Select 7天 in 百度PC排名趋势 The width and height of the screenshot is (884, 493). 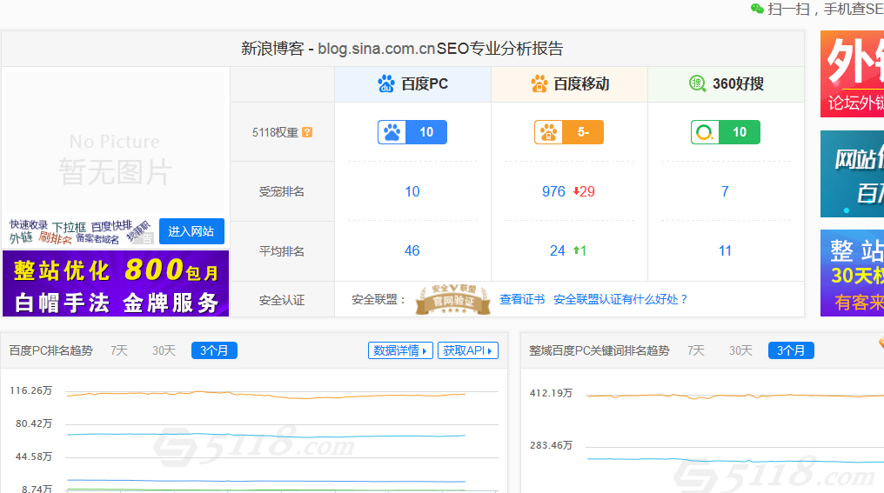click(119, 350)
